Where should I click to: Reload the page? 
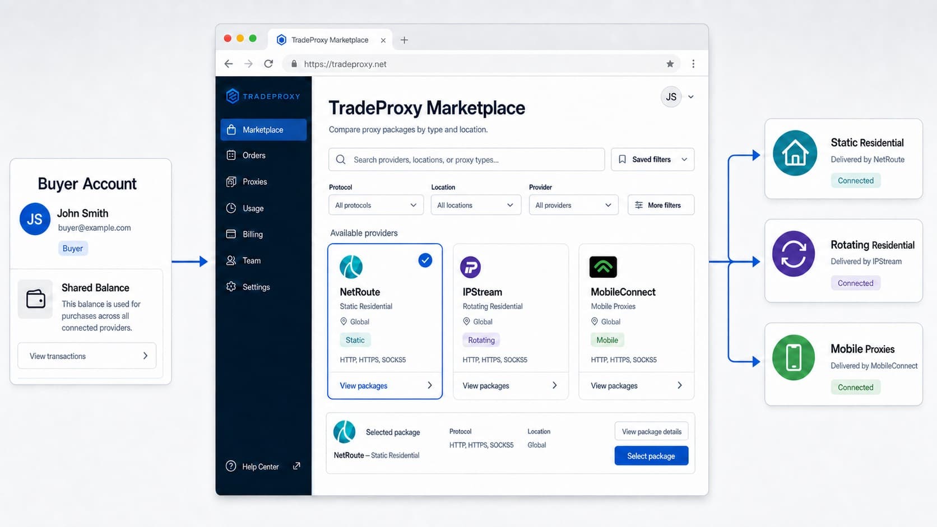click(268, 64)
